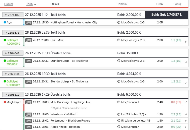
Task: Click LIVE badge on Nottingham Forest match
Action: point(29,23)
